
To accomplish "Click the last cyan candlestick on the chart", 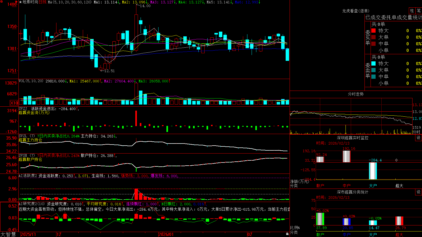I will tap(287, 55).
